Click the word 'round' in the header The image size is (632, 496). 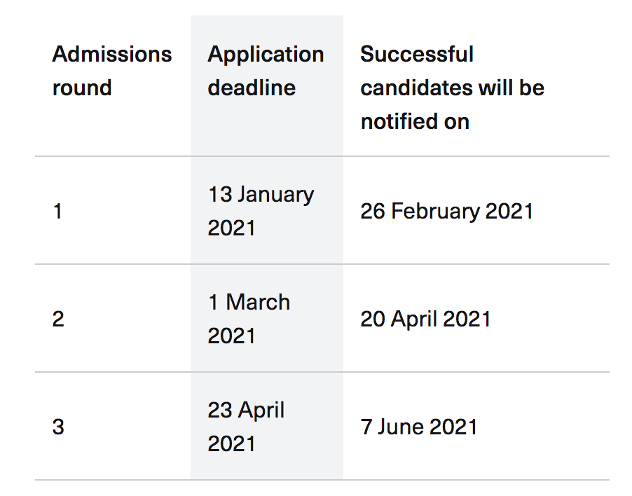click(82, 88)
